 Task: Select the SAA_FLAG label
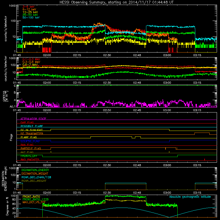(x=27, y=145)
